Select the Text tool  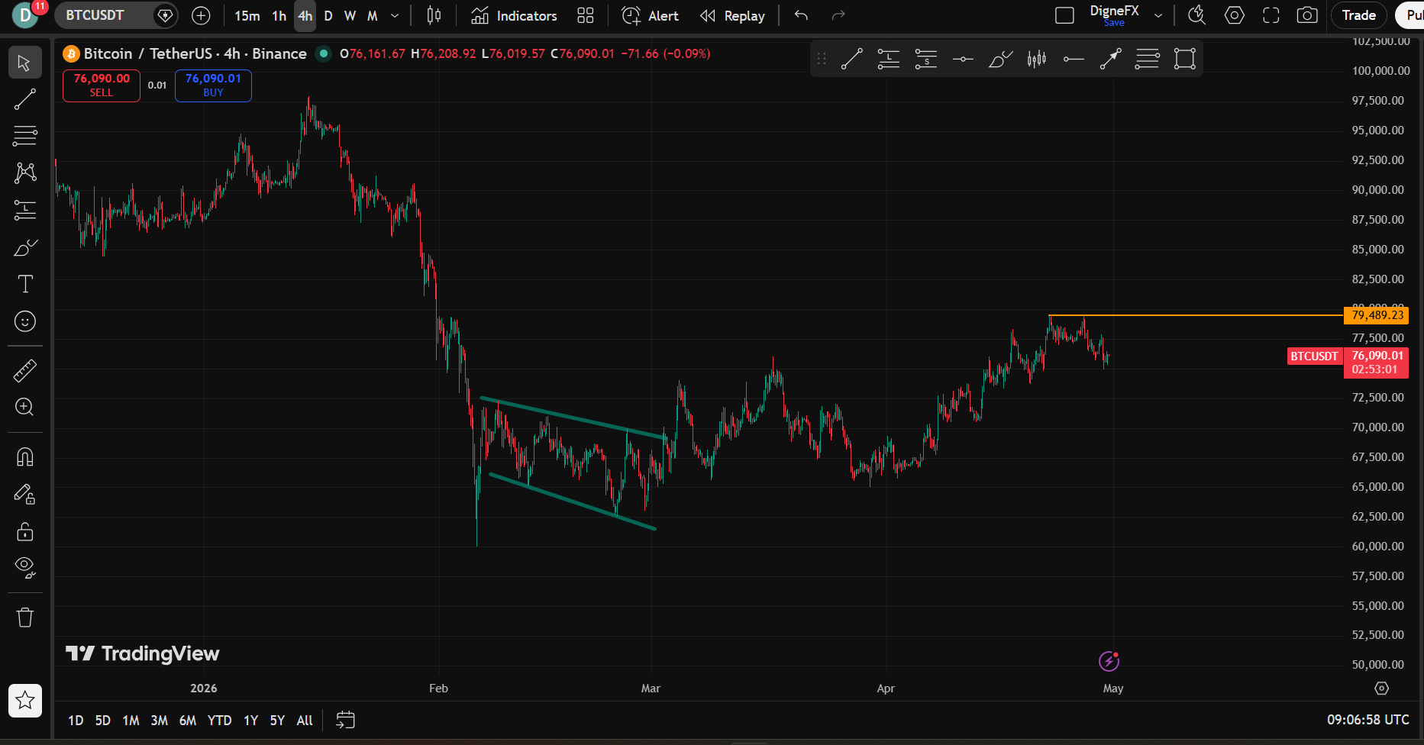point(24,284)
